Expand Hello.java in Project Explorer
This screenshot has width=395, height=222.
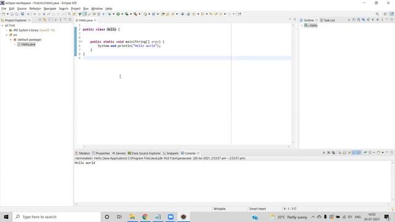click(15, 44)
